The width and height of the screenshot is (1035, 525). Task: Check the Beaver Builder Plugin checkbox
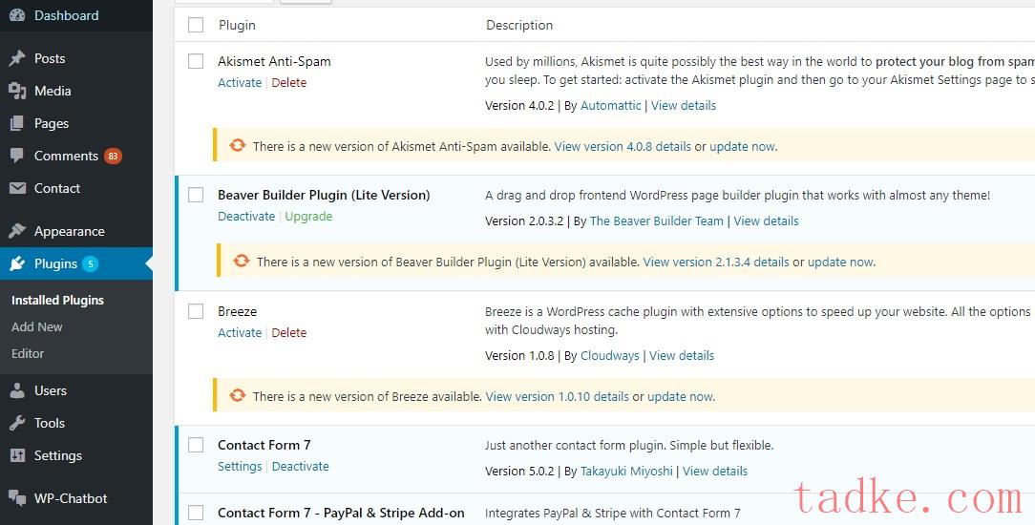pos(196,195)
